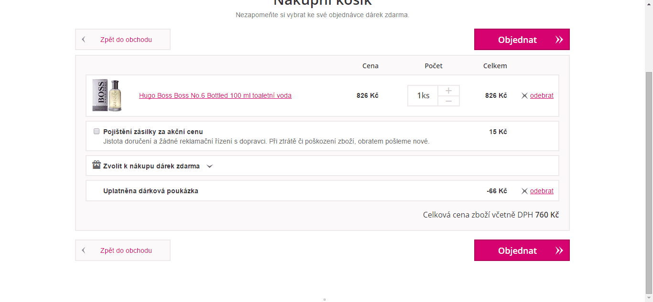The height and width of the screenshot is (302, 653).
Task: Click the -66 Kč voucher discount
Action: click(497, 191)
